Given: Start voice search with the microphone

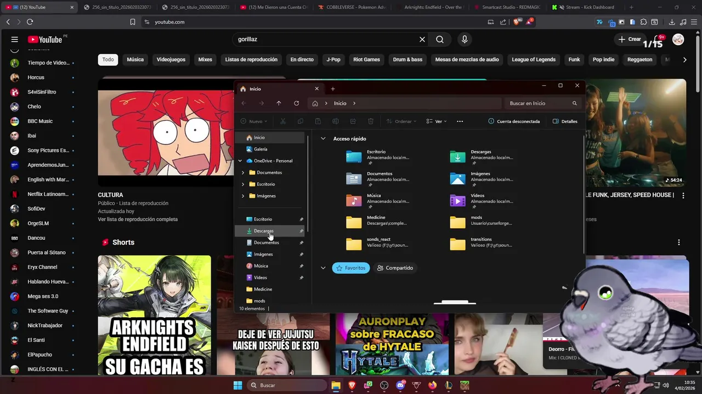Looking at the screenshot, I should pos(465,39).
